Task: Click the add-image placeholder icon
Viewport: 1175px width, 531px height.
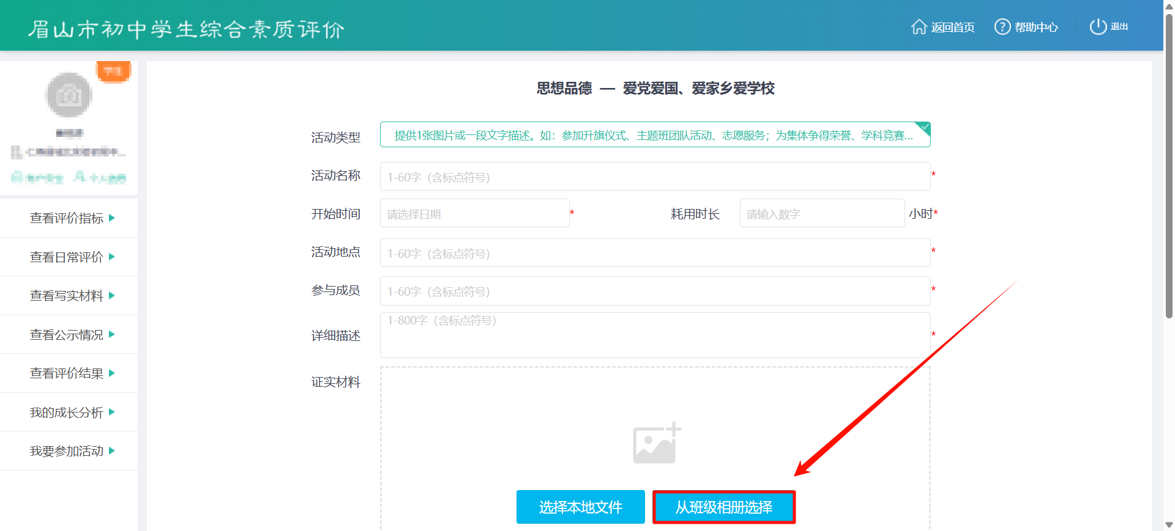Action: click(657, 442)
